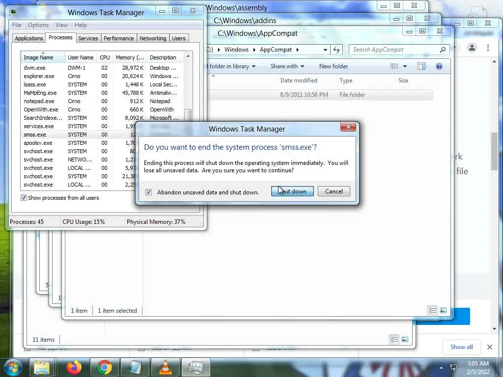Image resolution: width=503 pixels, height=377 pixels.
Task: Click the scroll up arrow in process list
Action: pyautogui.click(x=188, y=56)
